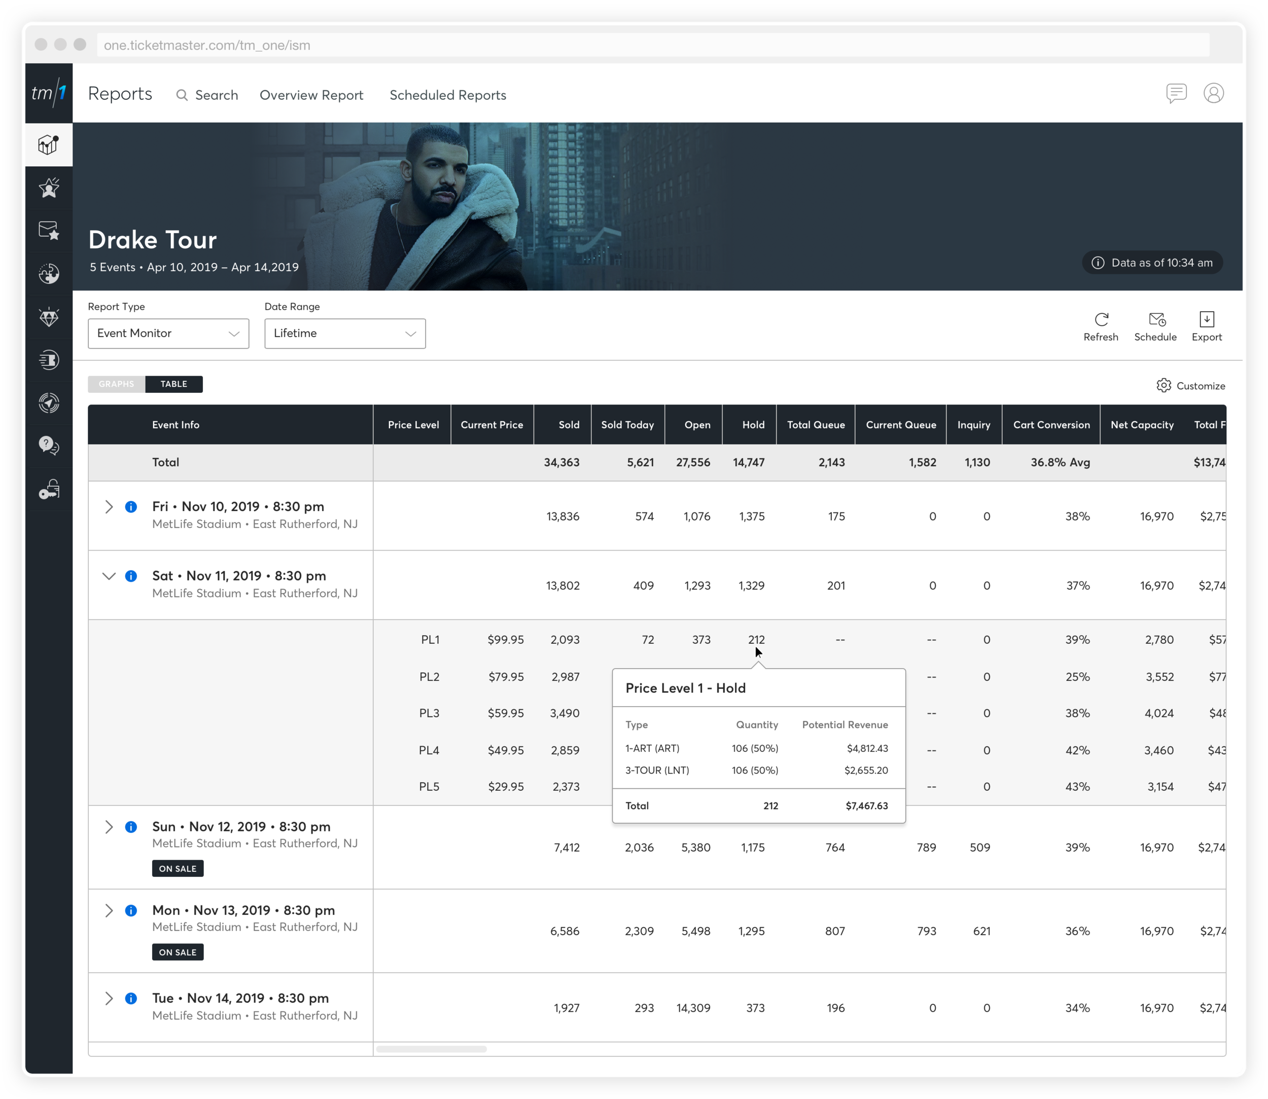Click the Export download icon
1268x1099 pixels.
click(x=1207, y=319)
